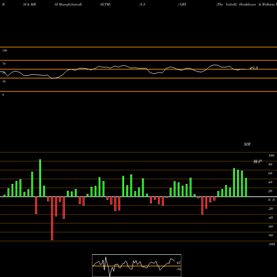Click the 'SI(TM)' header label
277x277 pixels.
pyautogui.click(x=105, y=4)
